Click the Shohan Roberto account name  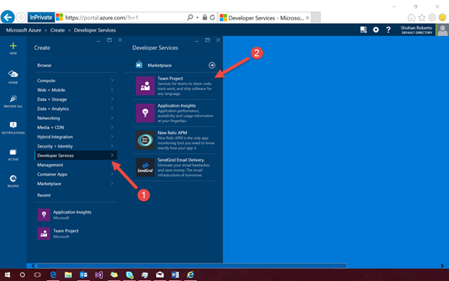(x=416, y=28)
